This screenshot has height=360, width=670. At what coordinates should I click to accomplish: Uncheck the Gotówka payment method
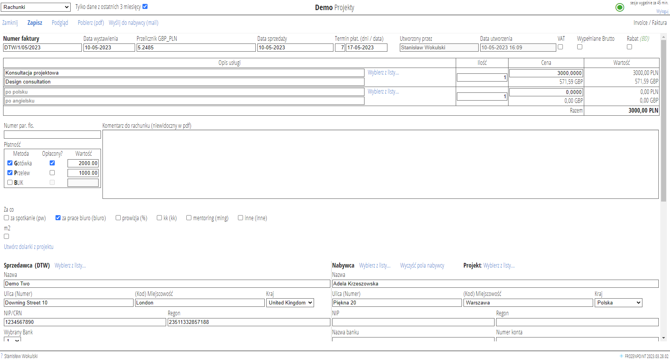point(10,163)
